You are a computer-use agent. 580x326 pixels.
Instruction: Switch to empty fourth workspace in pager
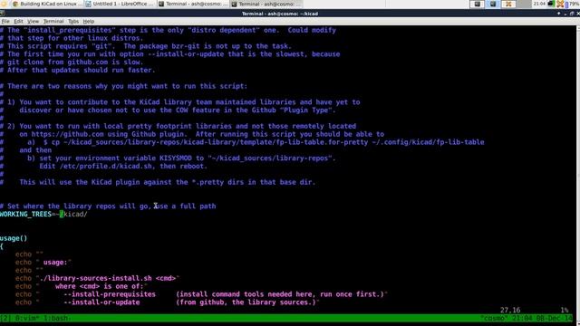click(x=524, y=4)
